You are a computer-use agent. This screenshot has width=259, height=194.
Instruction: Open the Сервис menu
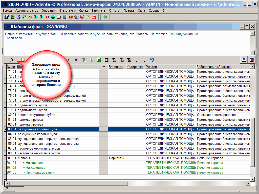[154, 11]
